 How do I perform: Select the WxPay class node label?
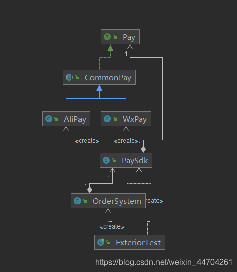pos(135,119)
